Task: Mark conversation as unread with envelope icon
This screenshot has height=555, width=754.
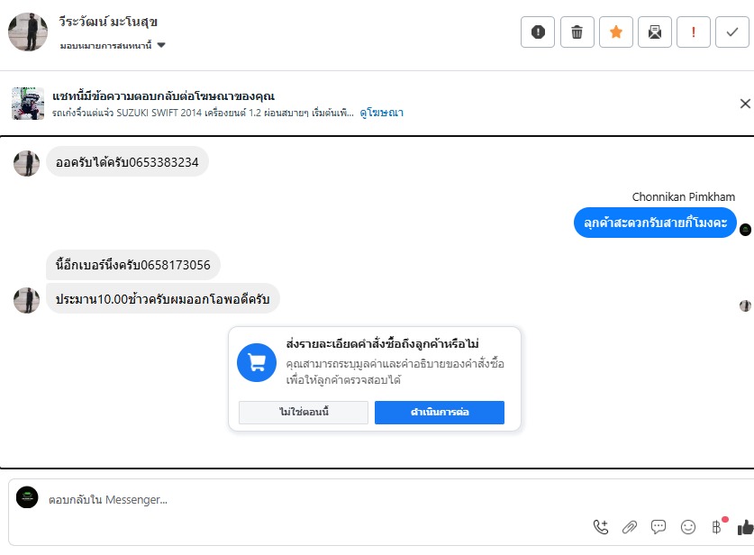Action: [655, 32]
